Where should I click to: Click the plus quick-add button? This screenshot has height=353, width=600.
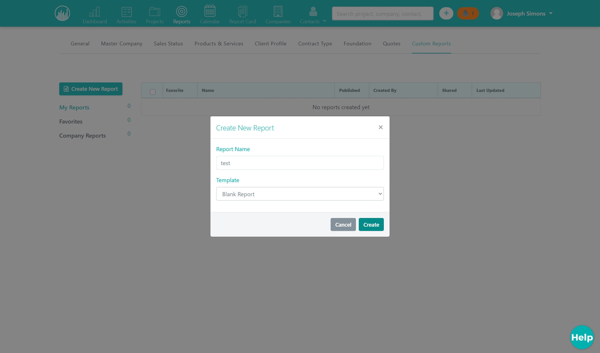pos(446,13)
